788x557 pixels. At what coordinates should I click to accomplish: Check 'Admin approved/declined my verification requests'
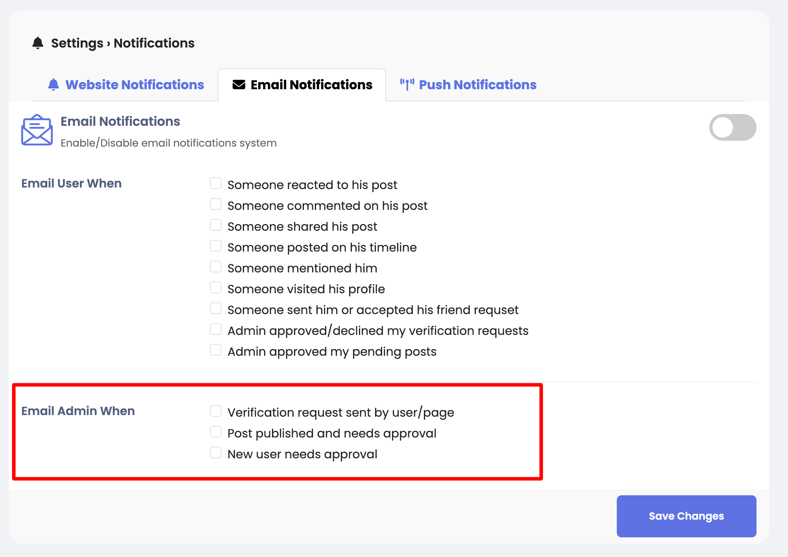tap(216, 329)
